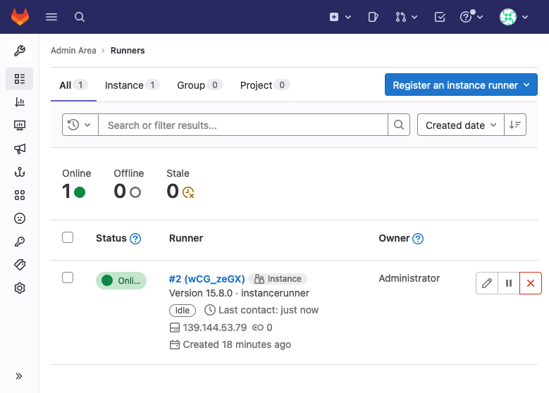Open the merge requests dropdown

(407, 17)
